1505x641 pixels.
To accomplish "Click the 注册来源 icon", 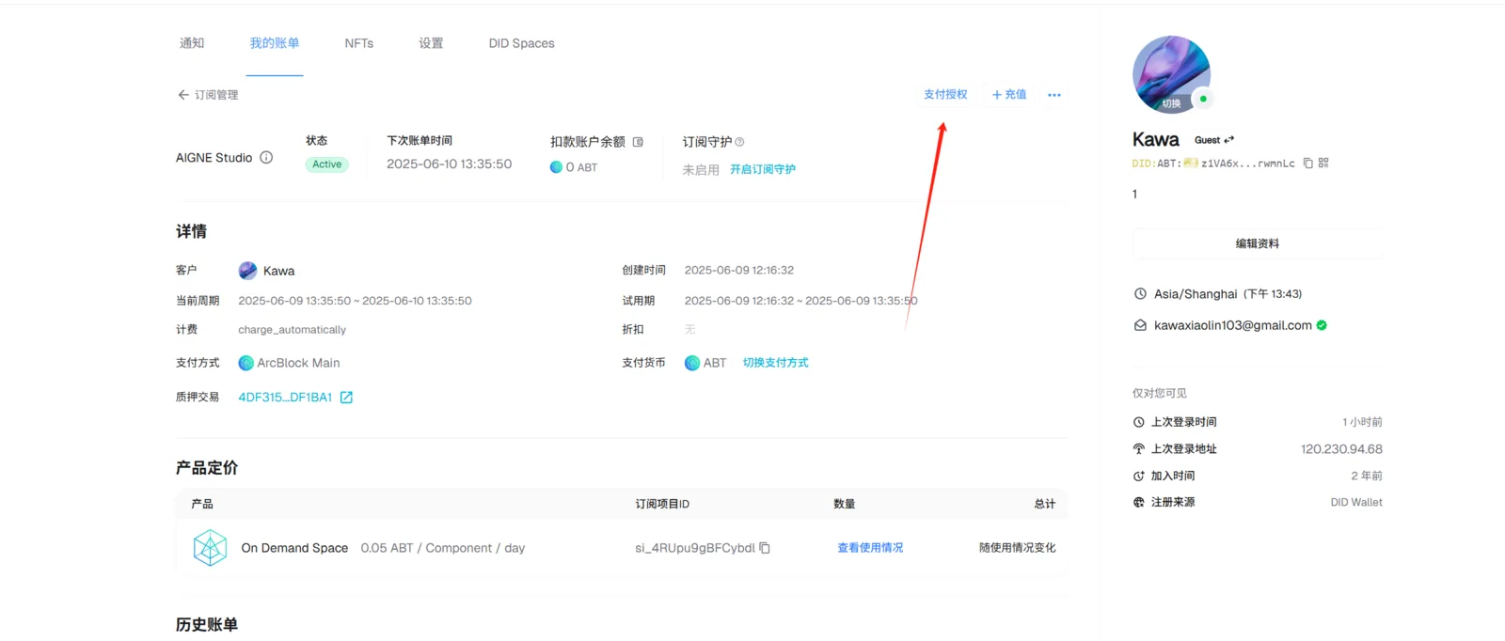I will click(x=1139, y=503).
